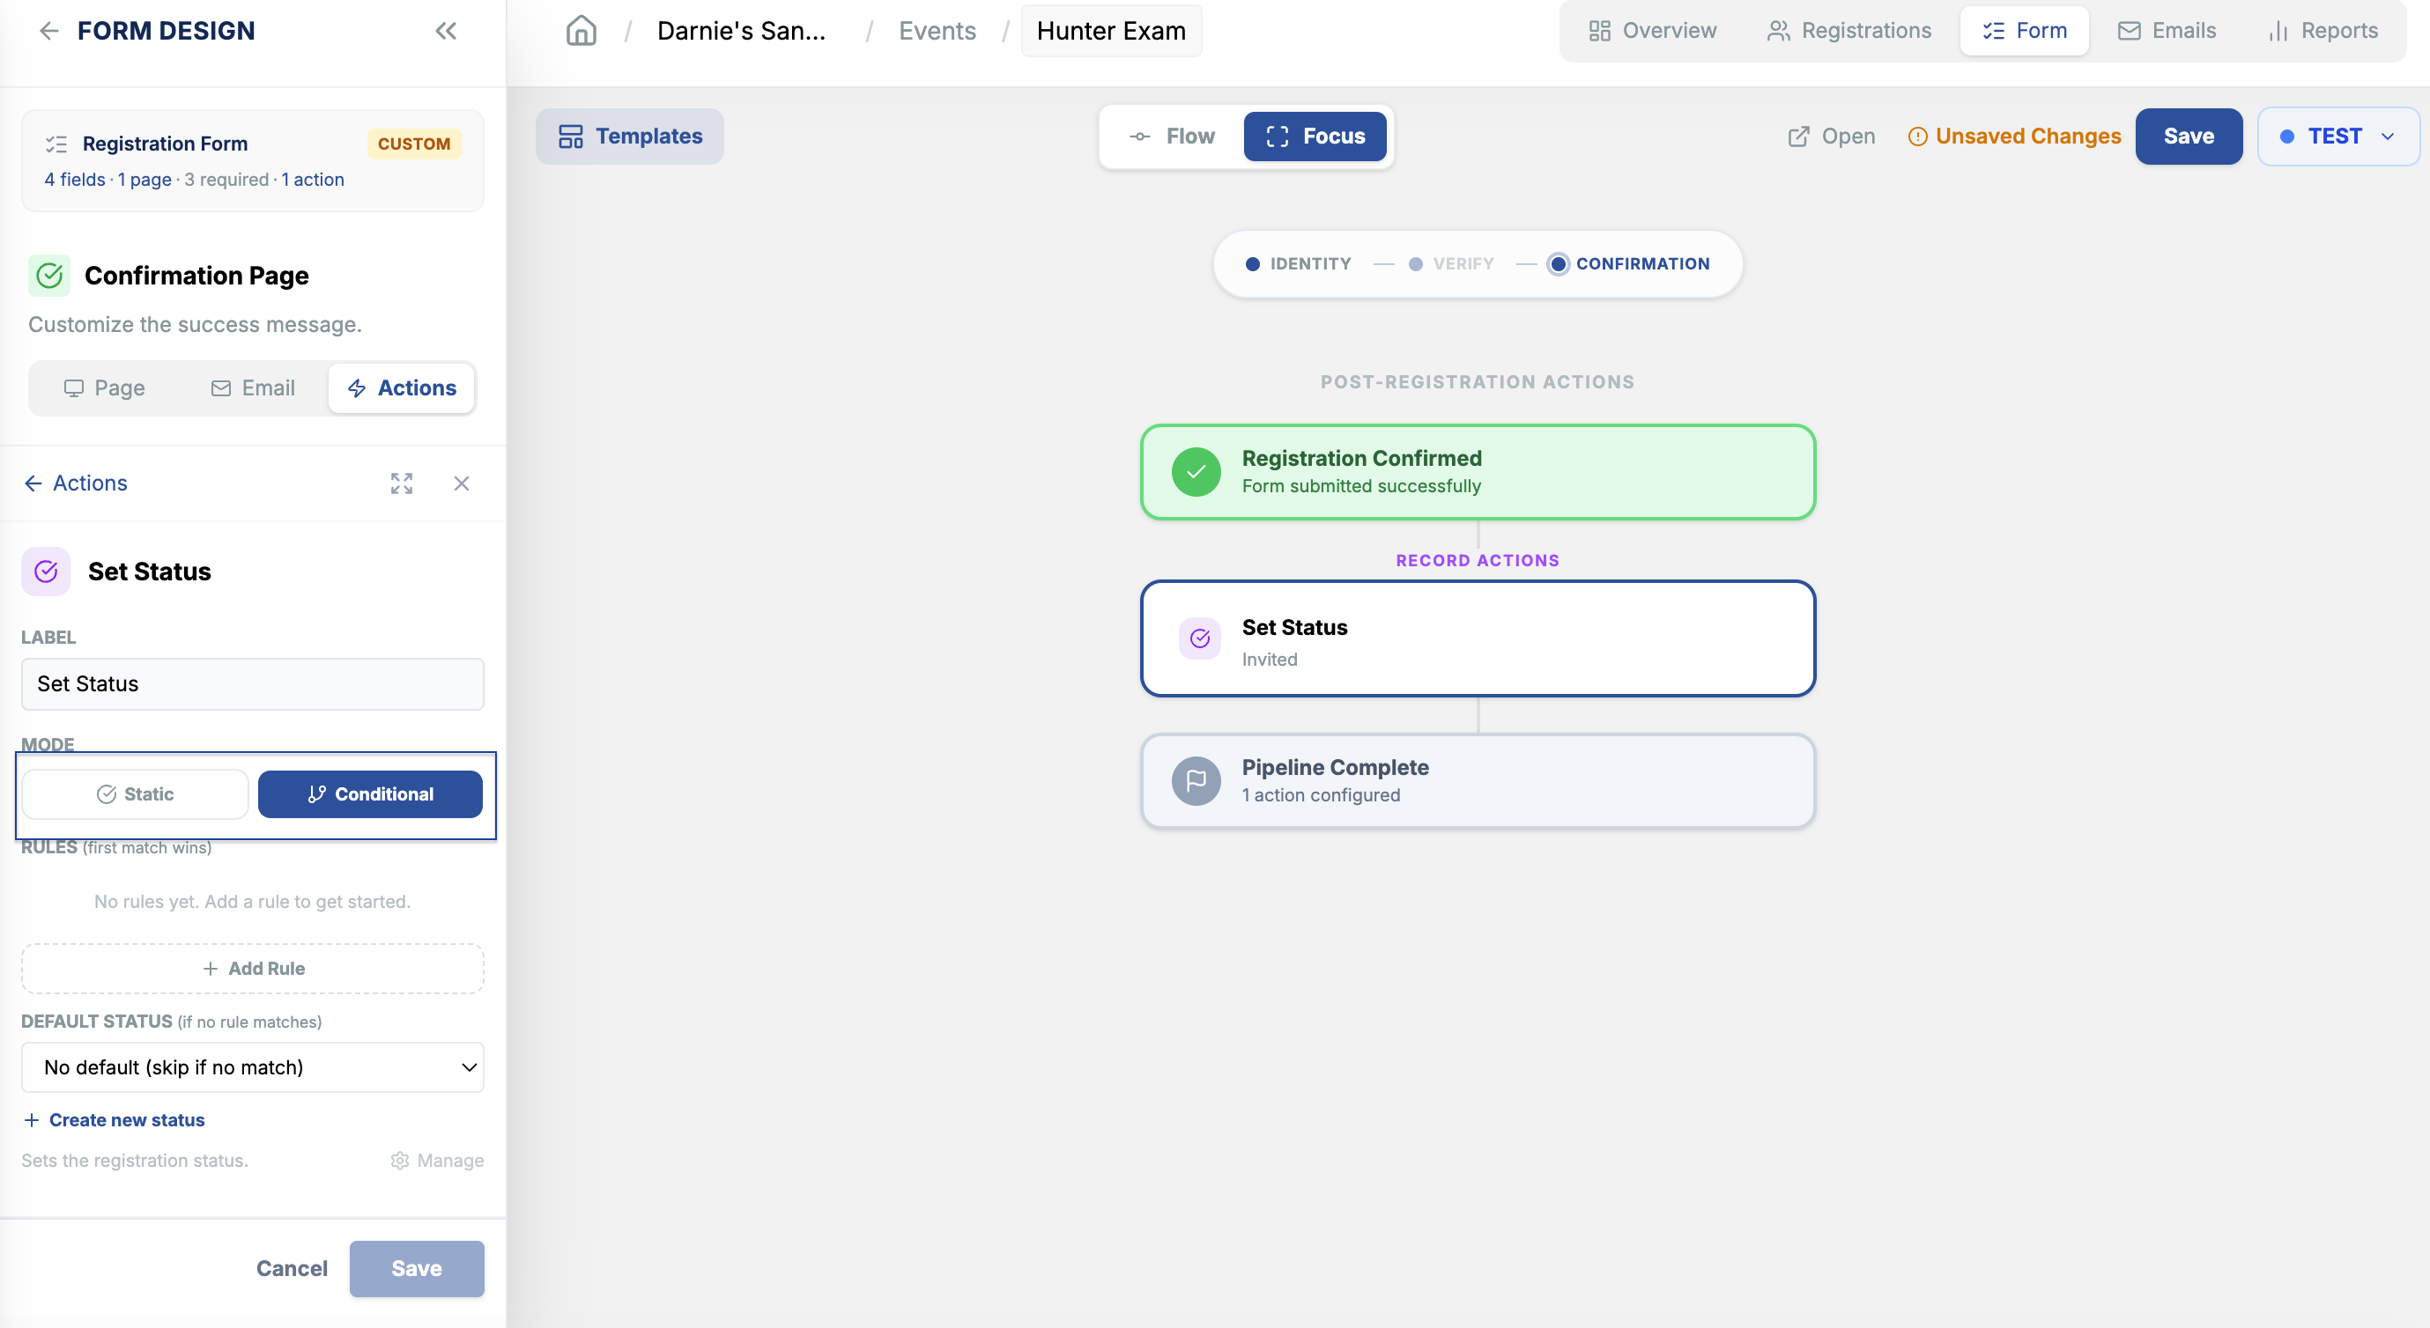Click the Registration Confirmed checkmark icon
Screen dimensions: 2430x1328
(1196, 472)
